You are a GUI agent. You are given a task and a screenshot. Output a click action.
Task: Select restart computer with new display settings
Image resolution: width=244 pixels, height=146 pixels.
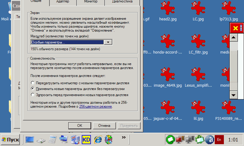33,83
